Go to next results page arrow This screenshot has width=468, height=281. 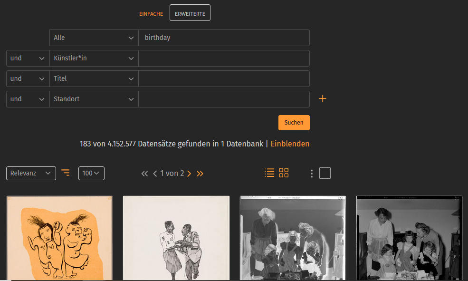click(189, 174)
